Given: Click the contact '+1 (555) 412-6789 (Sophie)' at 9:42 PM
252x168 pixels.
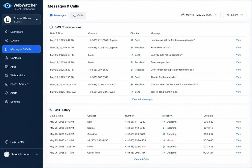Looking at the screenshot, I should click(x=103, y=40).
